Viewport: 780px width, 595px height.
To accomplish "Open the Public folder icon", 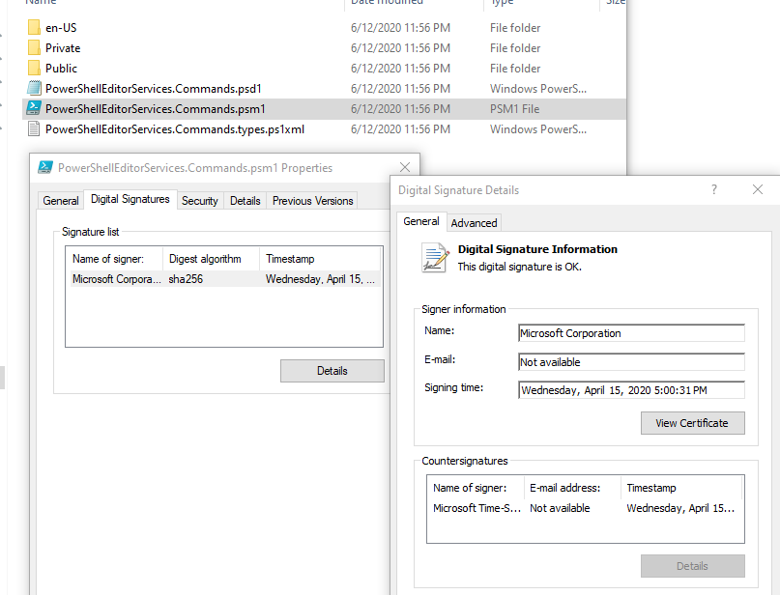I will coord(33,68).
